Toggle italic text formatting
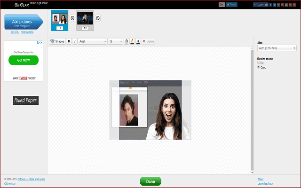This screenshot has height=188, width=301. (75, 41)
